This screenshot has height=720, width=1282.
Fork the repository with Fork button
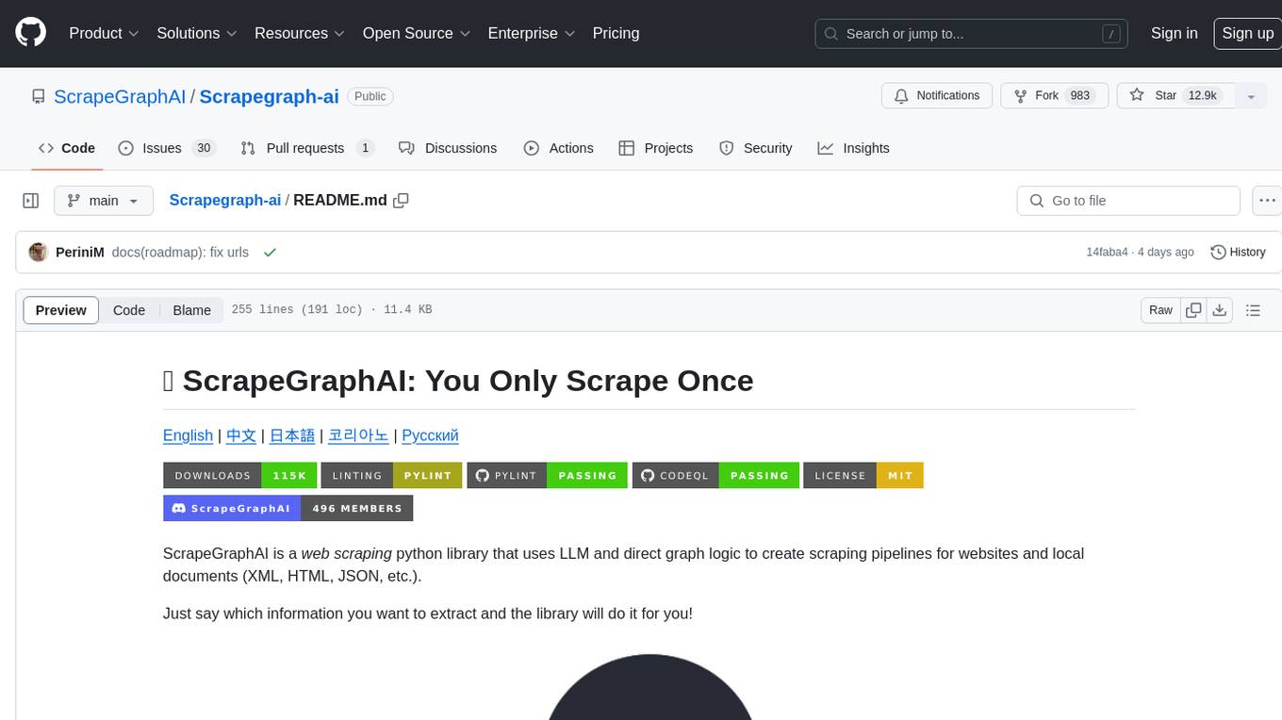click(x=1055, y=96)
